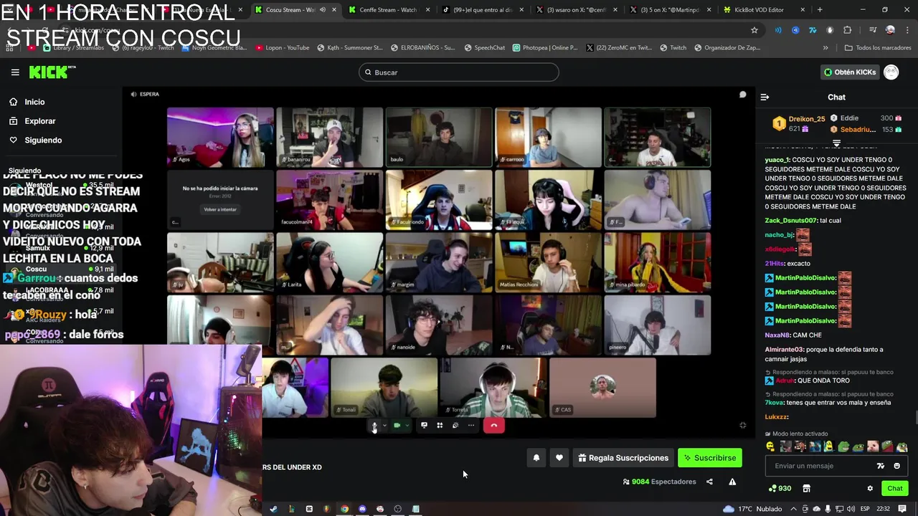
Task: Open Todos los marcadores folder
Action: (878, 48)
